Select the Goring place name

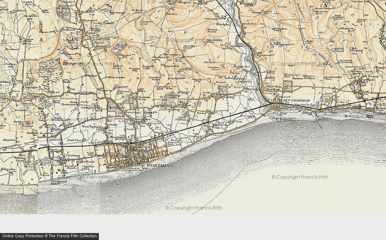73,156
